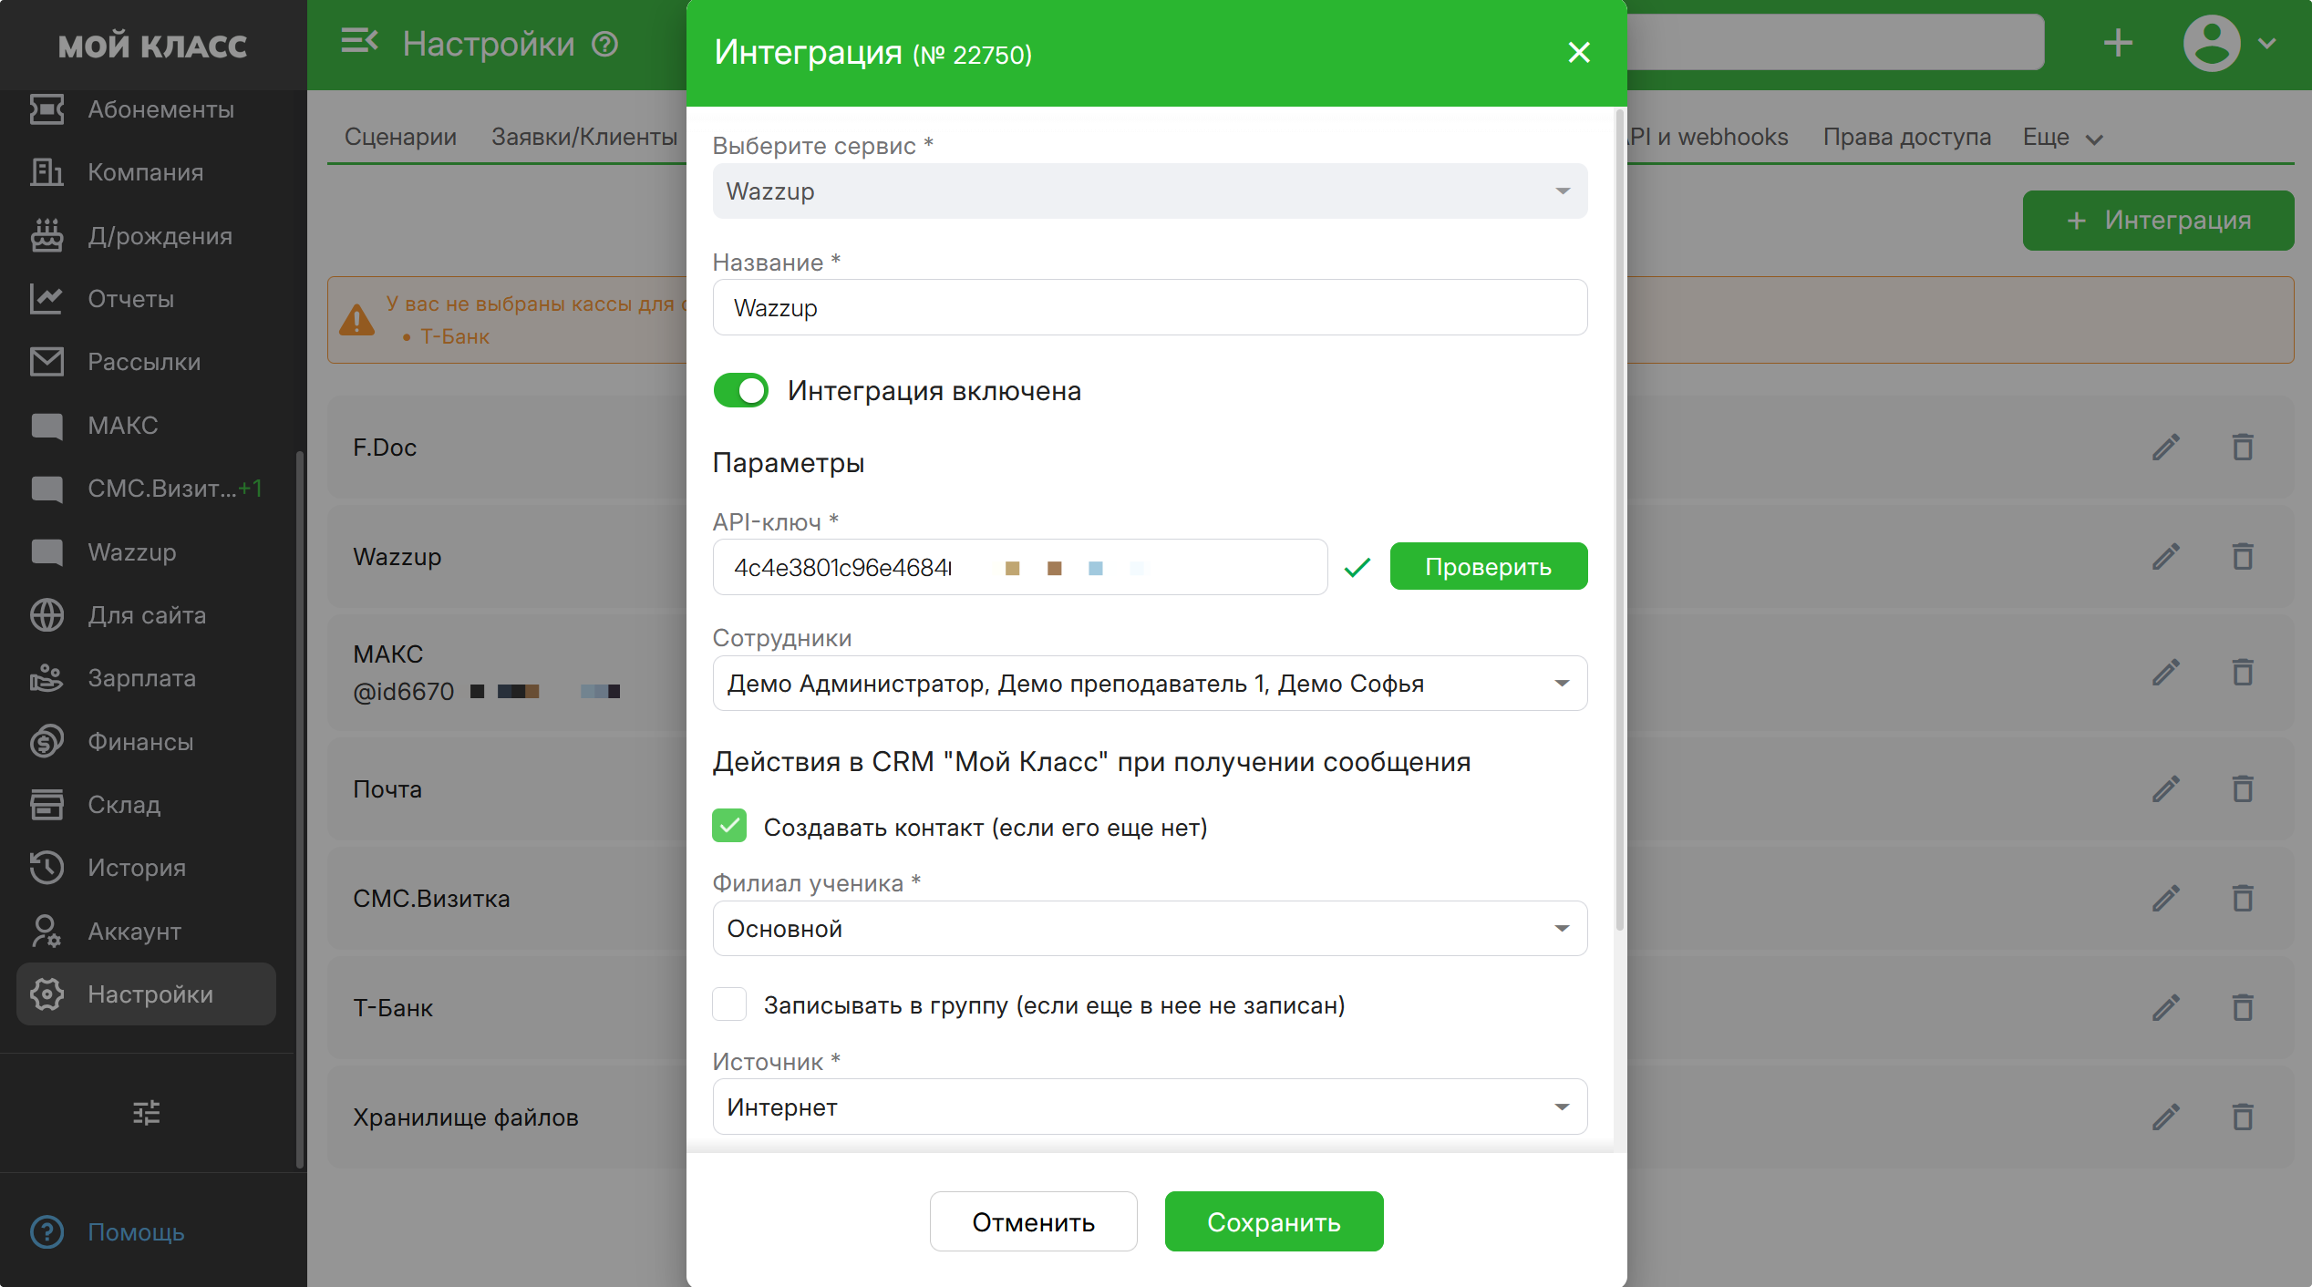This screenshot has width=2312, height=1287.
Task: Open Рассылки envelope icon
Action: [46, 362]
